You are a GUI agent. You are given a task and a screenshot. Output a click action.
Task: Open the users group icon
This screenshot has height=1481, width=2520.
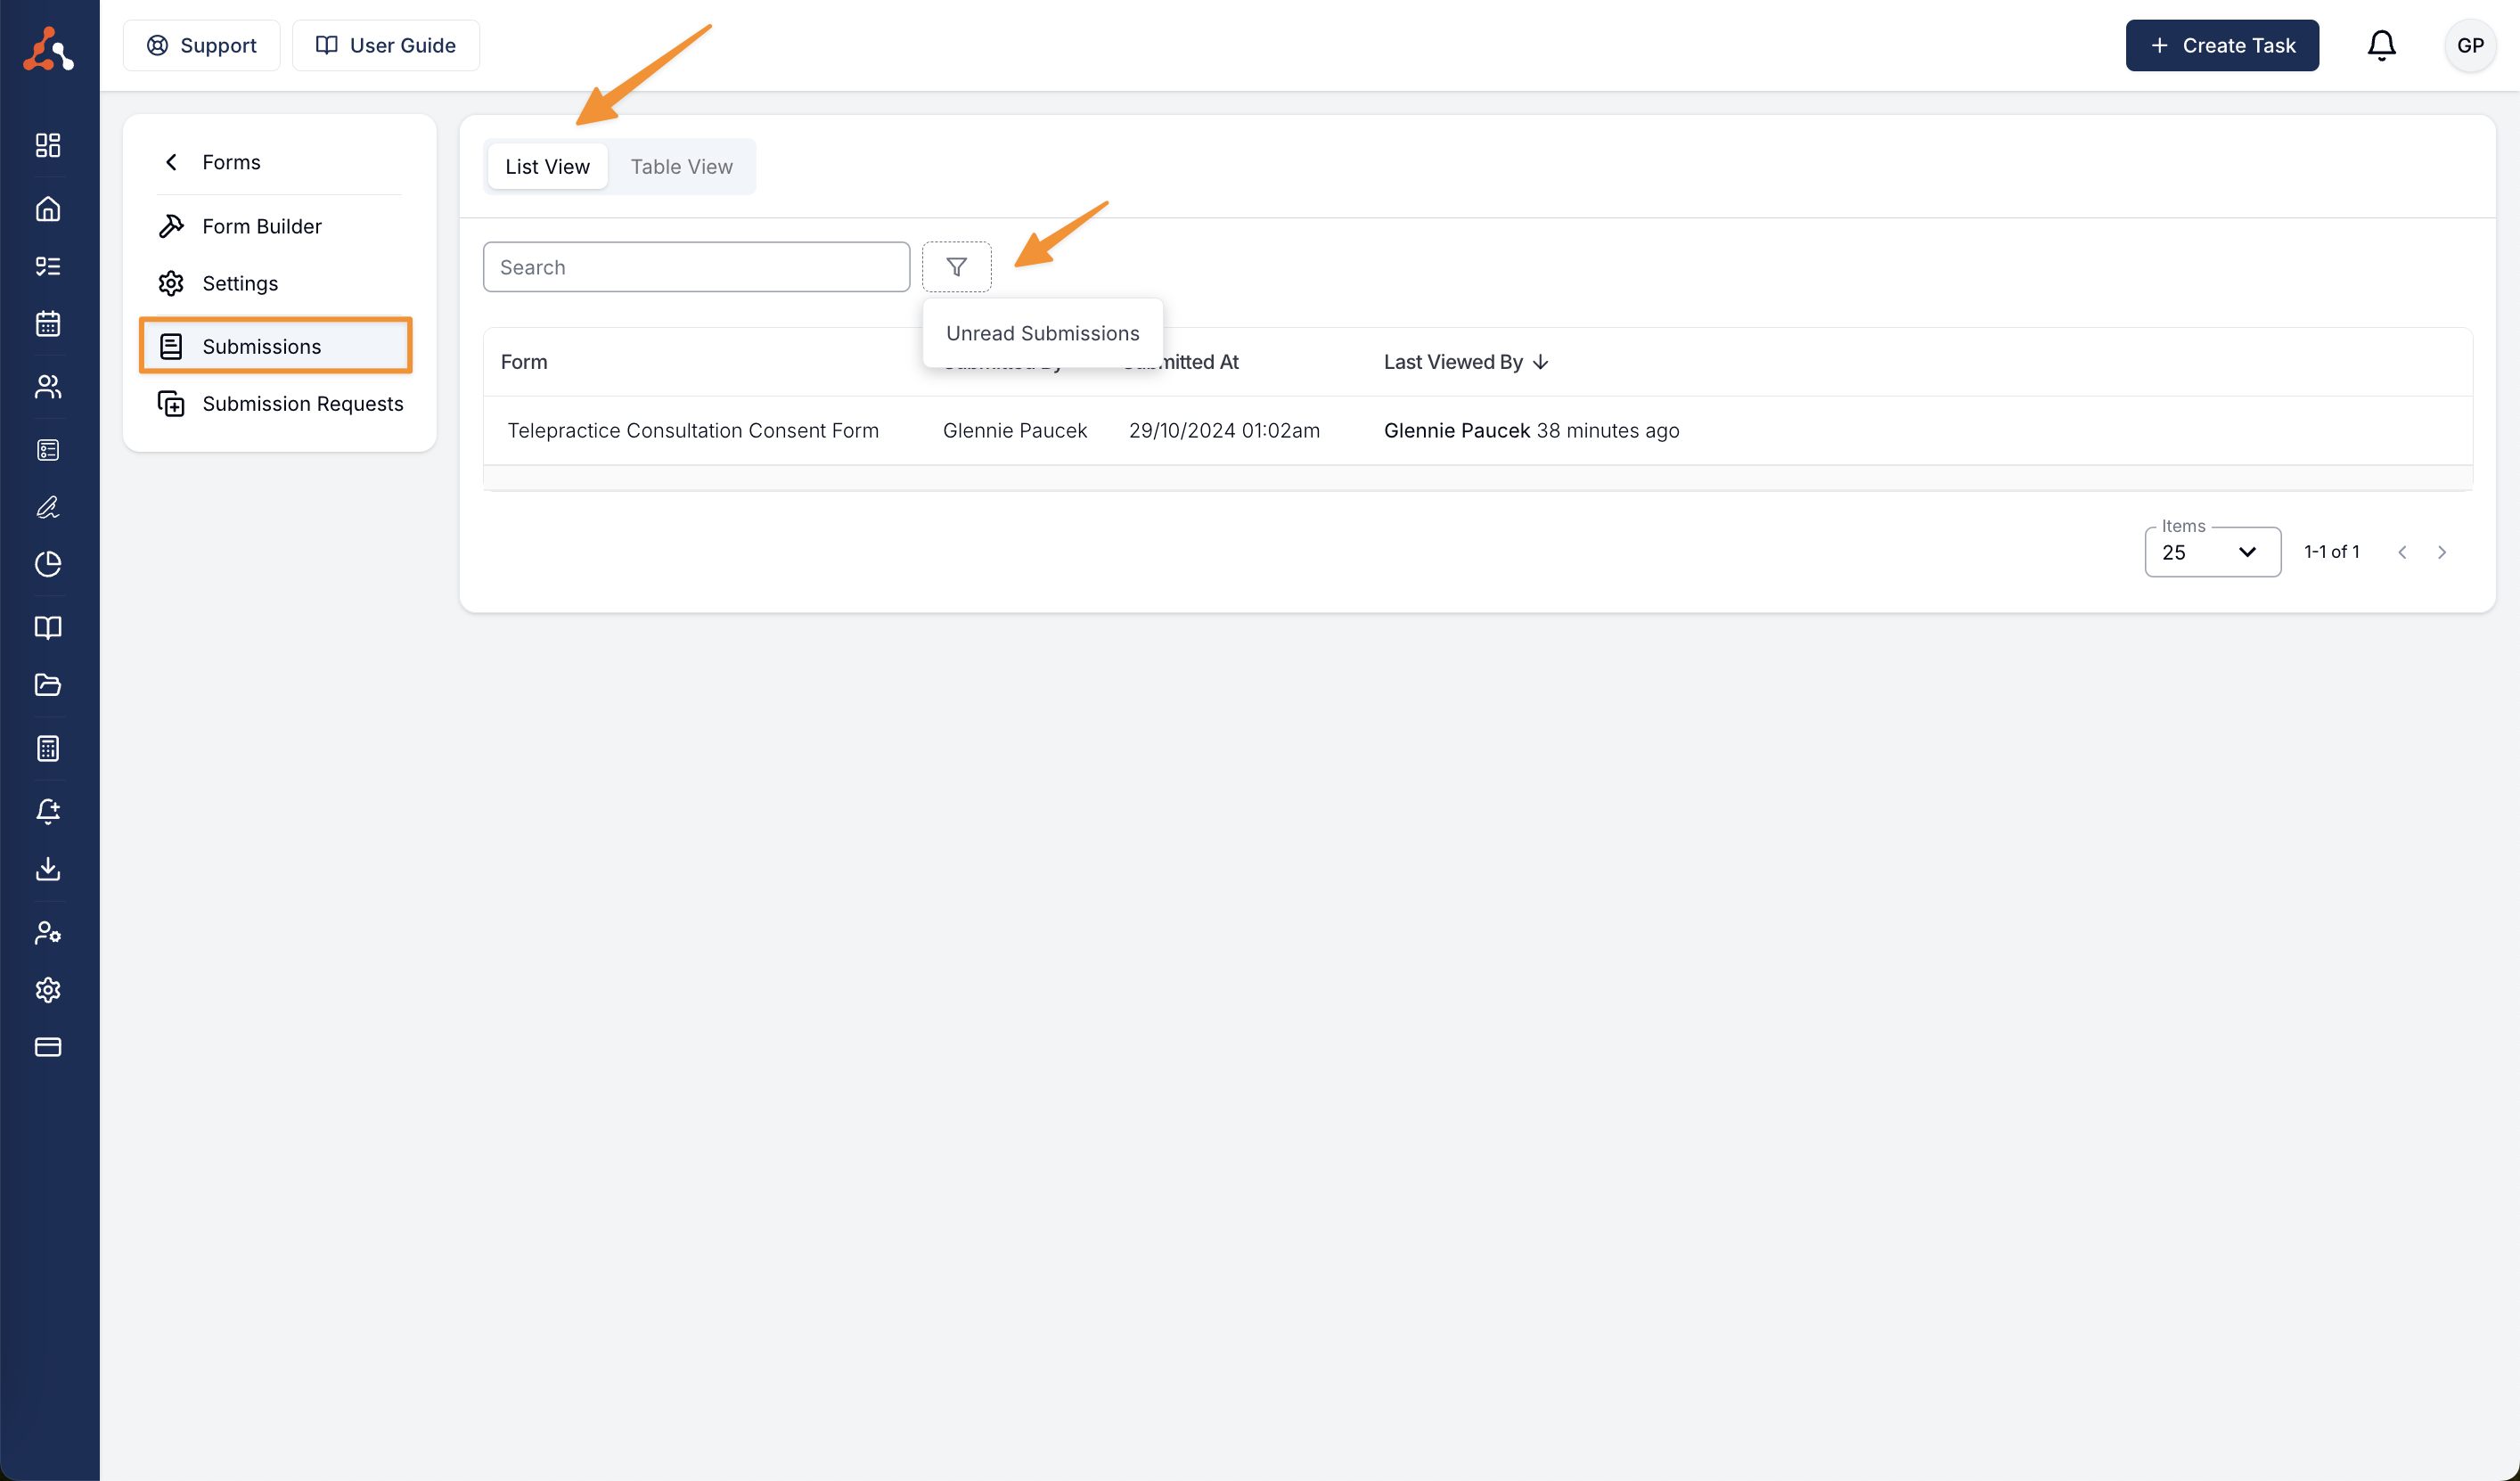(48, 386)
